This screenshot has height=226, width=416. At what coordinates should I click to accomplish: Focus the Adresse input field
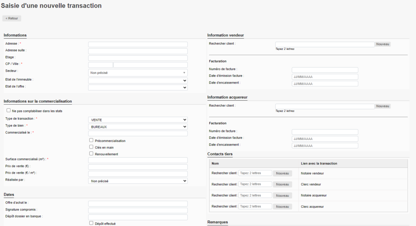coord(138,44)
